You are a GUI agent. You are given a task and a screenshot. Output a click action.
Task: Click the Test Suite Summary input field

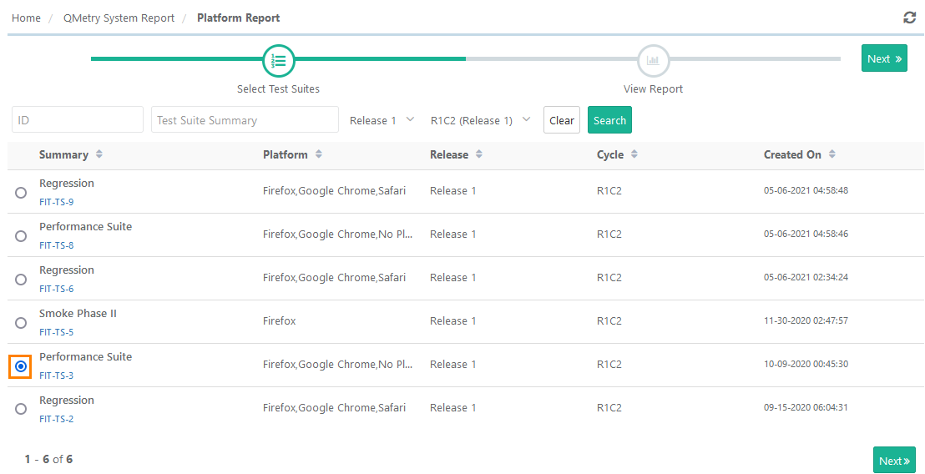pos(245,120)
